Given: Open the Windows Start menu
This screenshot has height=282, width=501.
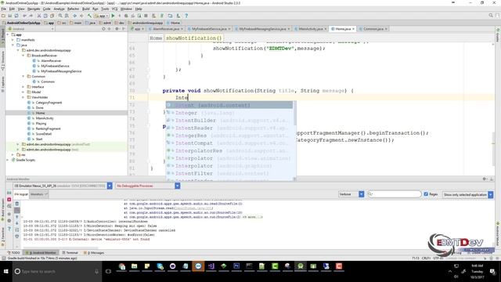Looking at the screenshot, I should [5, 272].
